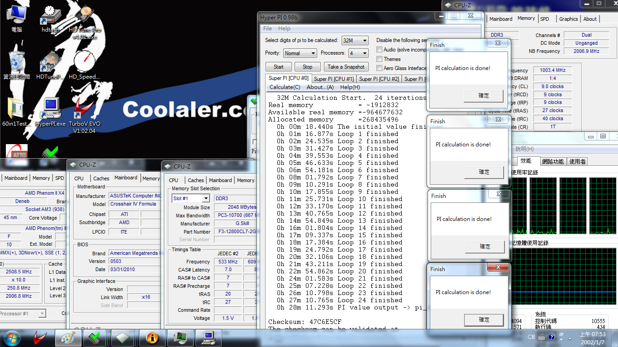Click the Start button in Hyper PI
Screen dimensions: 618x347
click(279, 67)
